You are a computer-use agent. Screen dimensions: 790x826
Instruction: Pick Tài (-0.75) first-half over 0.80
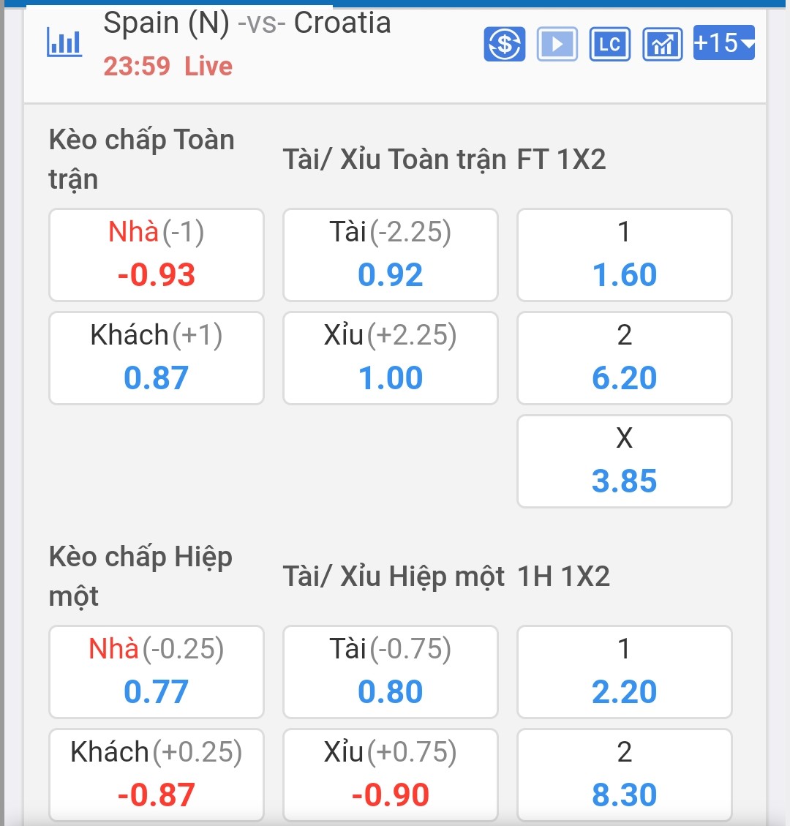(391, 672)
